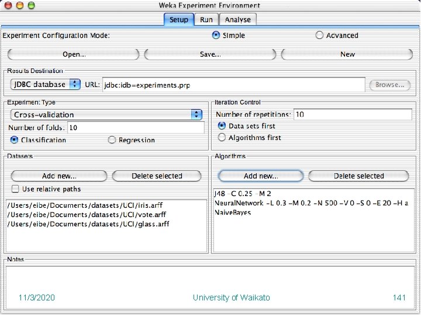Image resolution: width=421 pixels, height=315 pixels.
Task: Open the JDBC database destination dropdown
Action: tap(46, 85)
